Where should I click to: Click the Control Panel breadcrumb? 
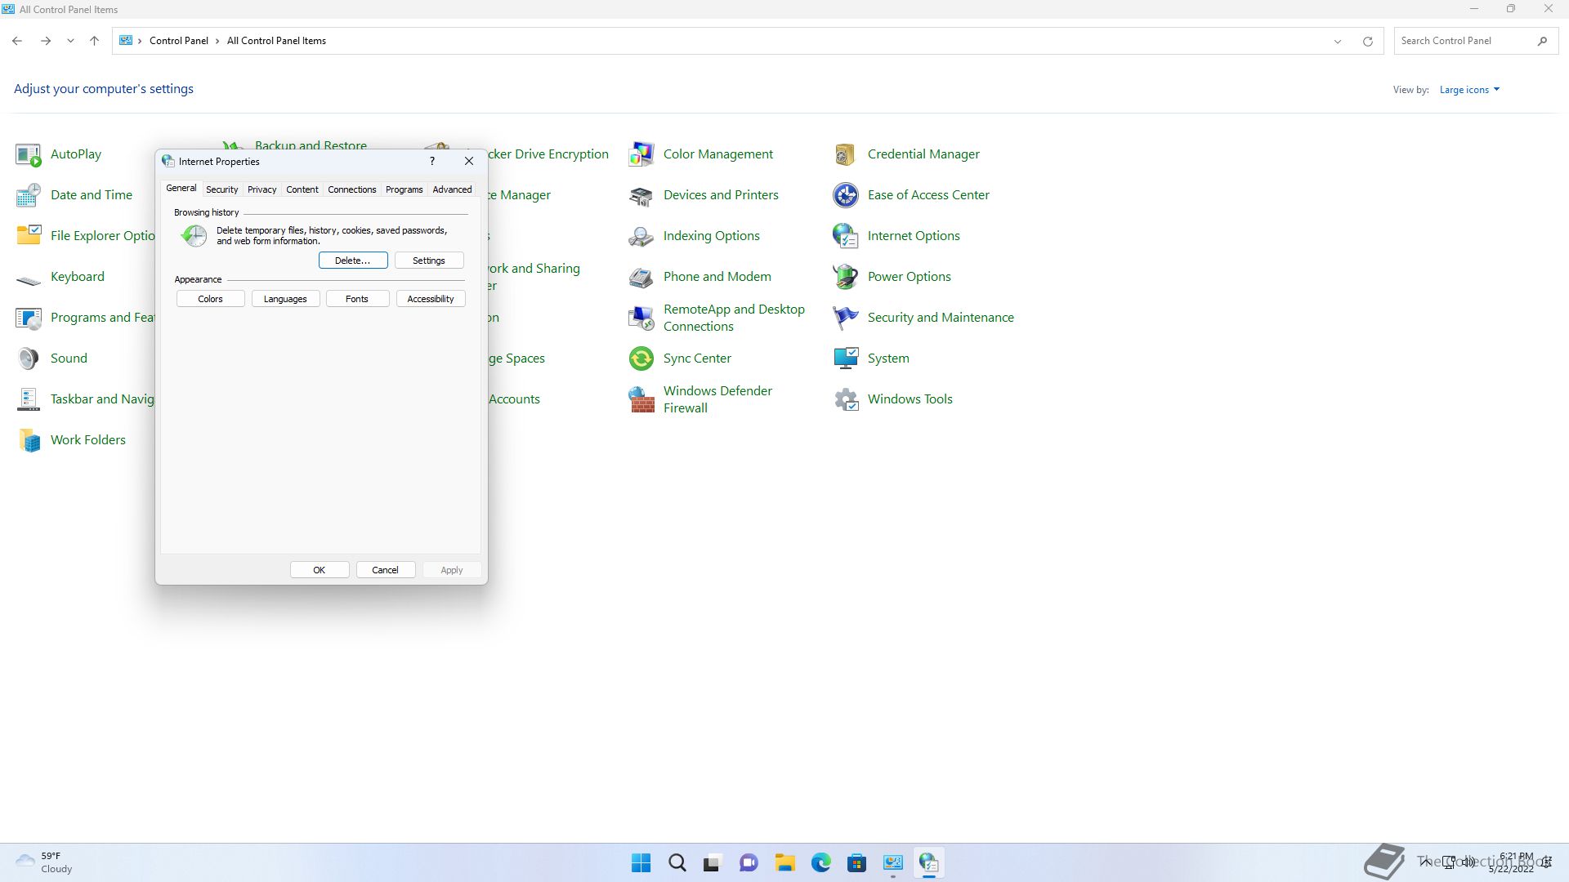179,41
